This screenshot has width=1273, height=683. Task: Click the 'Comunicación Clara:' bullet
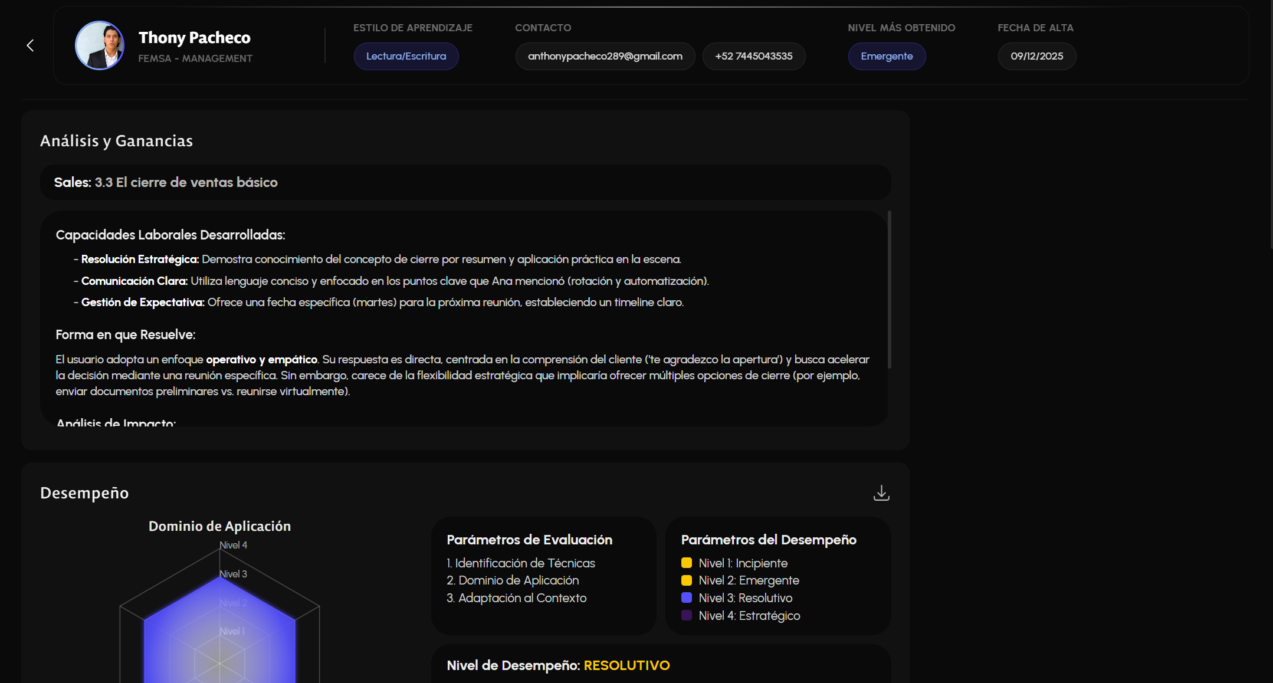134,281
